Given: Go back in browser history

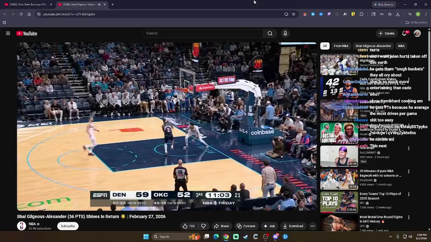Looking at the screenshot, I should click(x=5, y=14).
